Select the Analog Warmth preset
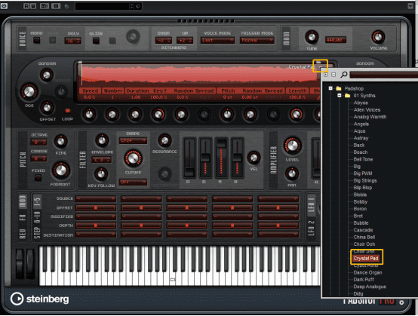 [370, 117]
